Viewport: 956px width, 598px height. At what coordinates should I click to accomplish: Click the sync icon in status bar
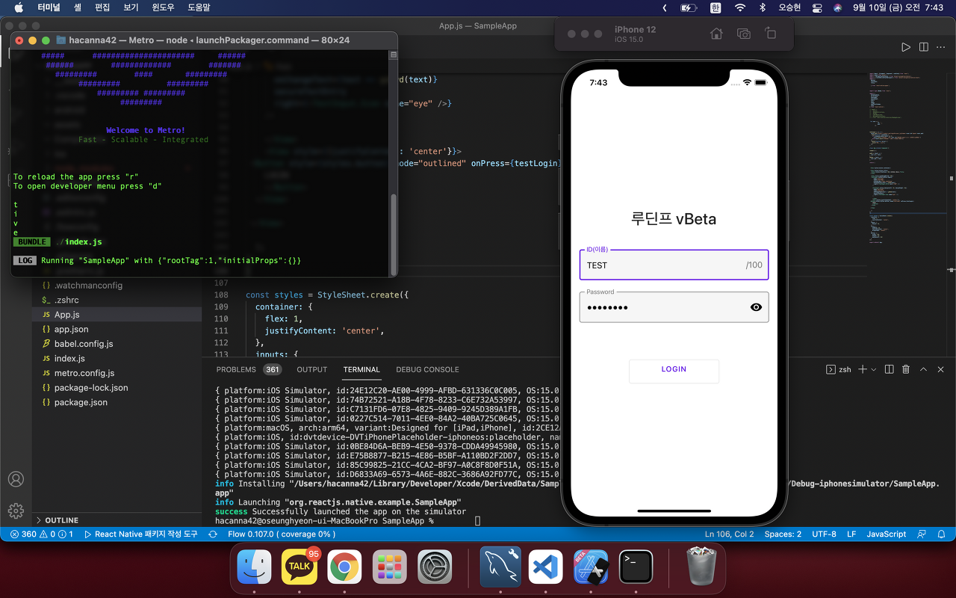pyautogui.click(x=213, y=534)
